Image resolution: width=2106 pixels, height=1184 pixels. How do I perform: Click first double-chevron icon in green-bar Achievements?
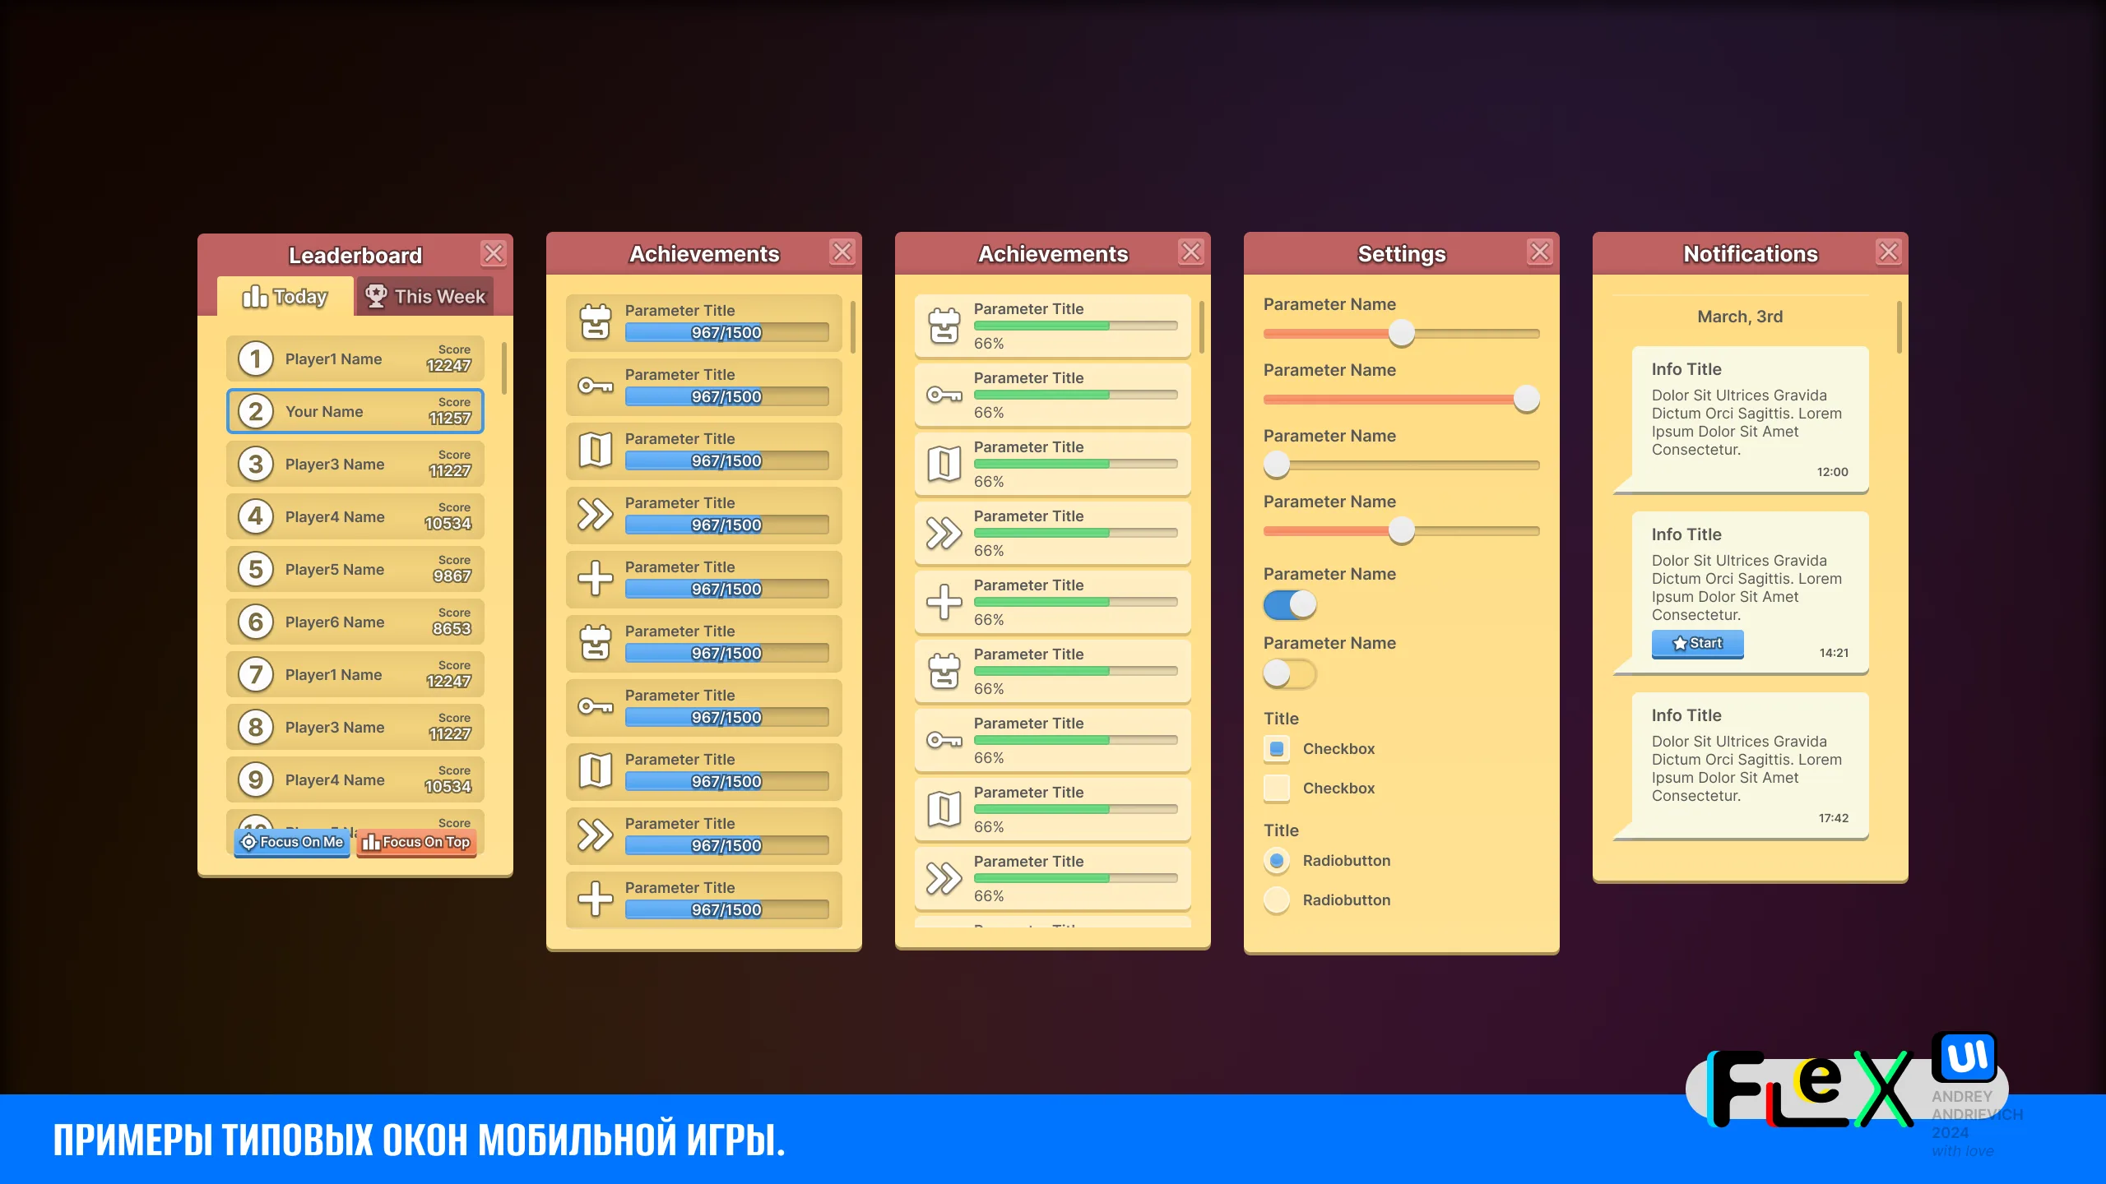click(x=944, y=533)
